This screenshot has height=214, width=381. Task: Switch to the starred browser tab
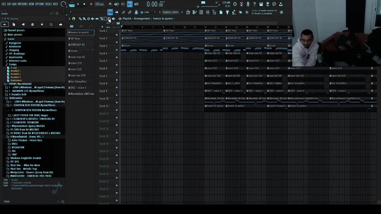tap(42, 24)
